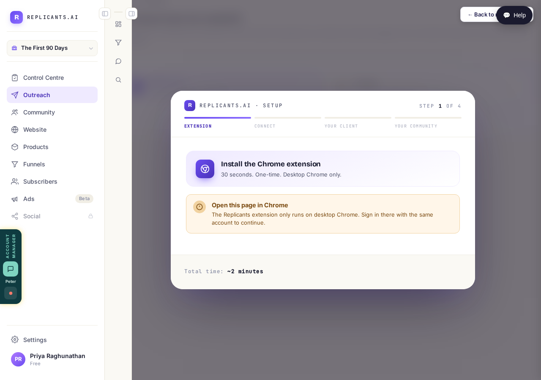Click the R logo in the setup dialog header
The height and width of the screenshot is (380, 541).
(x=190, y=106)
